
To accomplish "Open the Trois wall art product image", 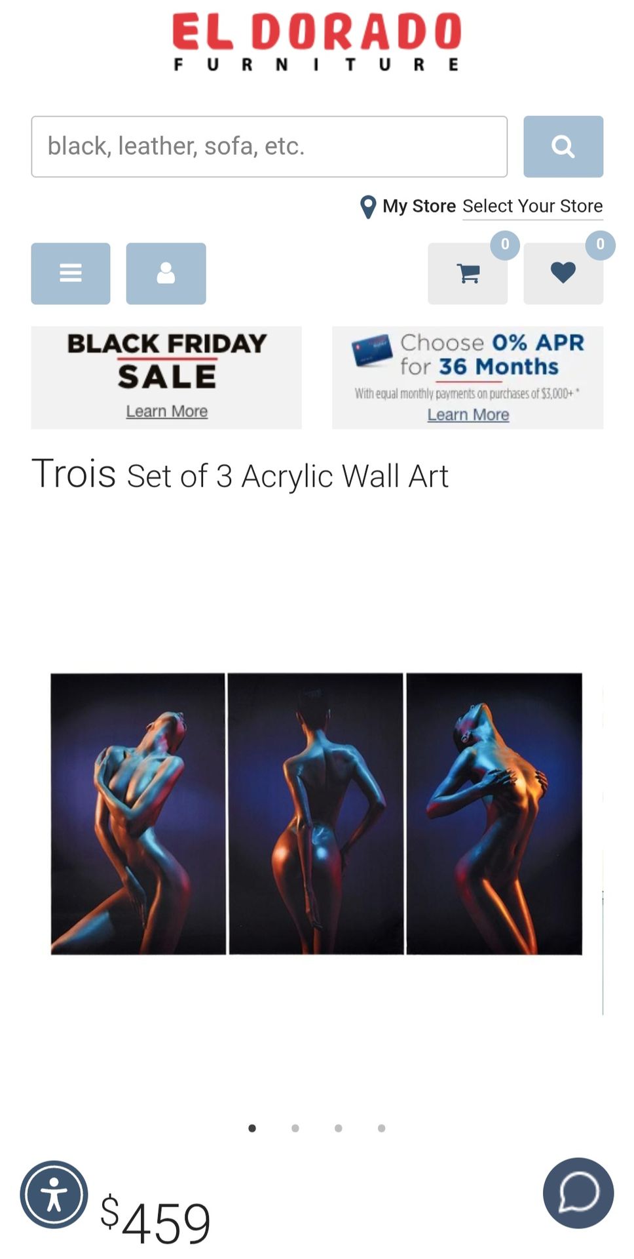I will 316,813.
